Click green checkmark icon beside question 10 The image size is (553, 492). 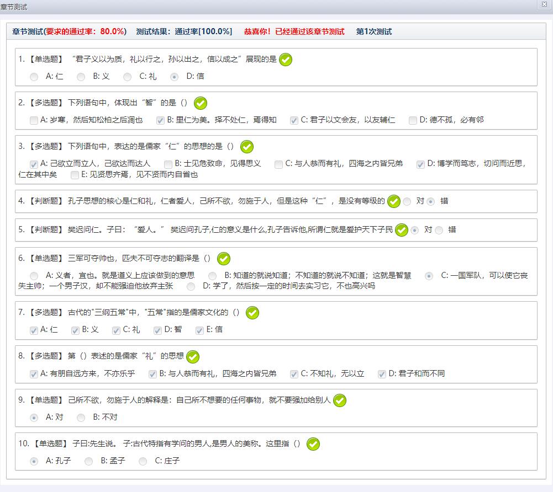tap(313, 444)
